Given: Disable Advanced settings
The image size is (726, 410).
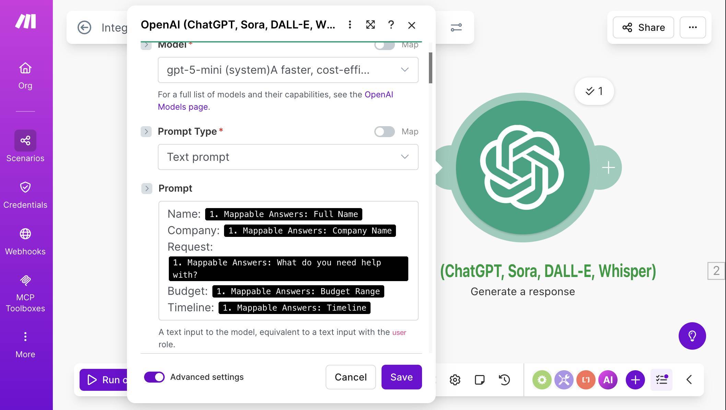Looking at the screenshot, I should 154,377.
